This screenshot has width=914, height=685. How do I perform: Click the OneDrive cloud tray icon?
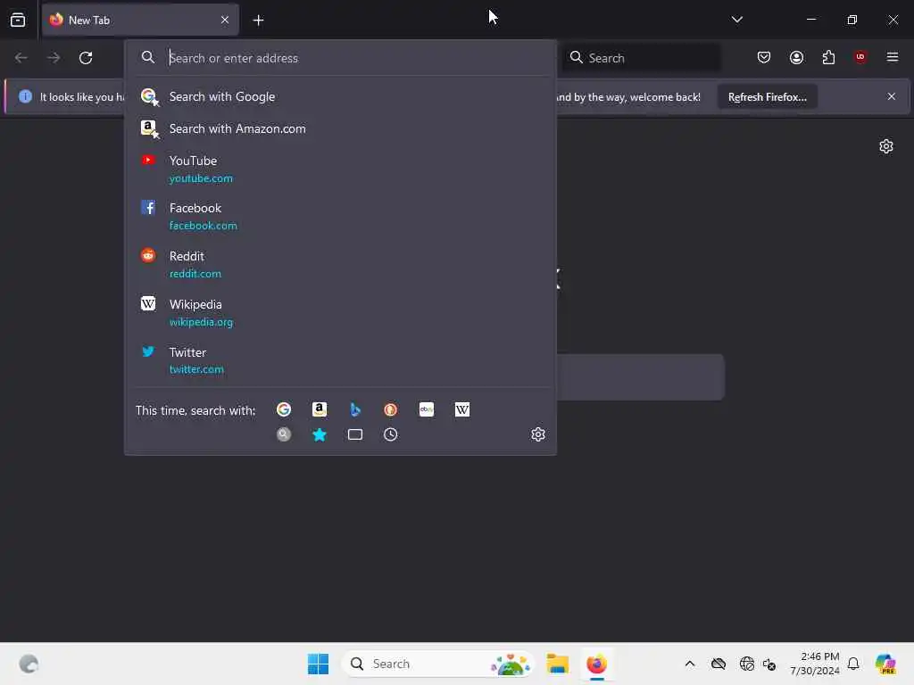tap(719, 664)
